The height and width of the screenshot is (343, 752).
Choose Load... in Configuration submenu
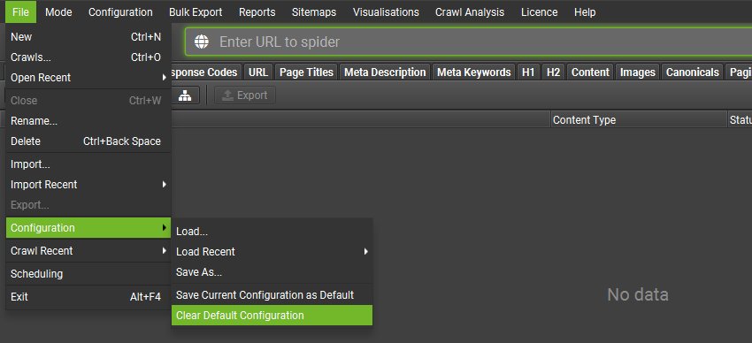272,232
